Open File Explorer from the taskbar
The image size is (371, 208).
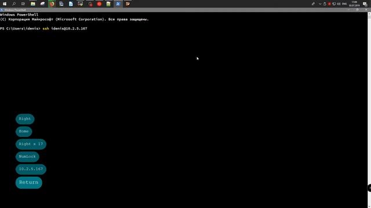(33, 4)
